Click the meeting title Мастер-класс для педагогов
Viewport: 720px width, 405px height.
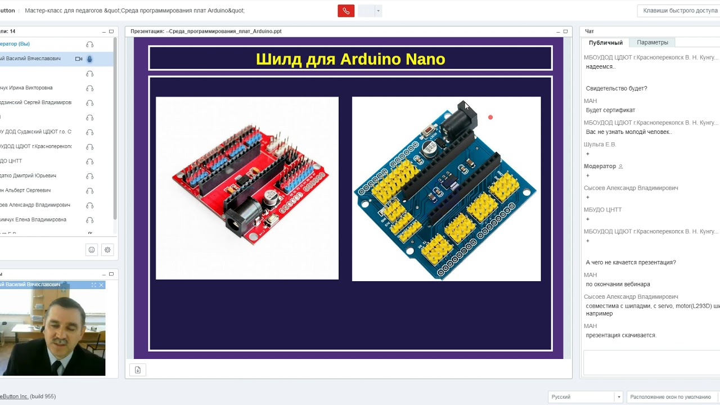(134, 11)
